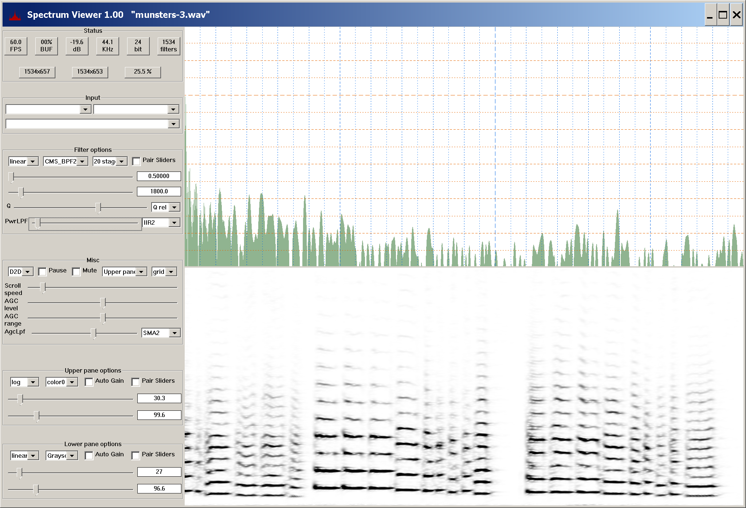Maximize the Spectrum Viewer window
This screenshot has width=746, height=508.
click(x=723, y=15)
